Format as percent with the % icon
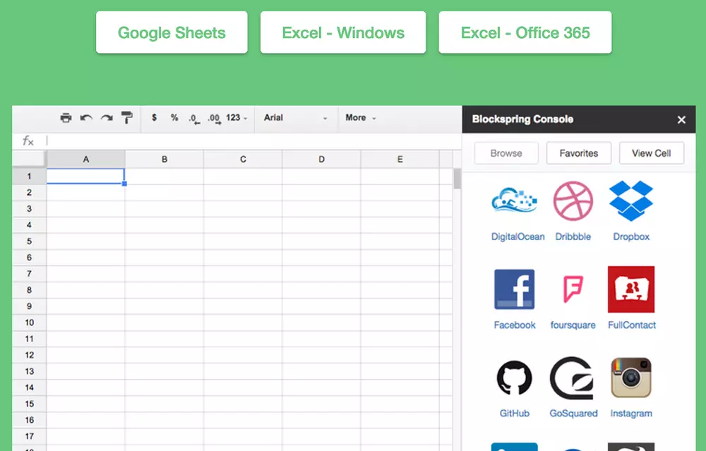Image resolution: width=706 pixels, height=451 pixels. (x=174, y=117)
